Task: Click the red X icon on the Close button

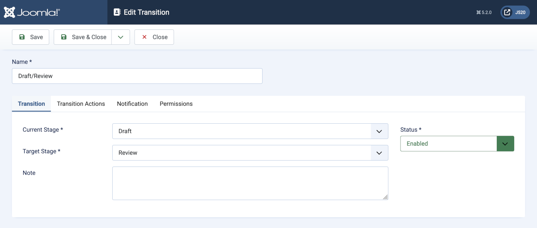Action: pyautogui.click(x=144, y=37)
